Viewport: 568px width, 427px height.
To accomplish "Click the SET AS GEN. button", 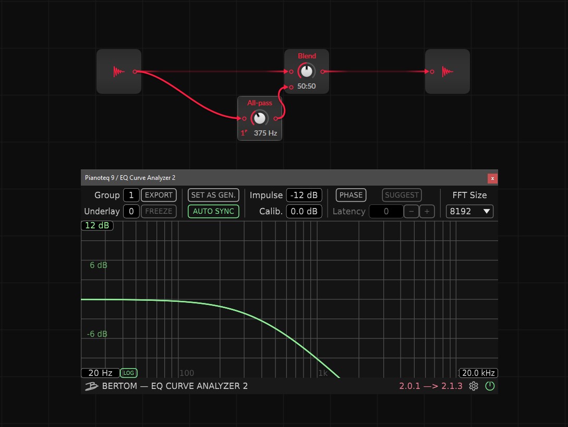I will coord(213,195).
